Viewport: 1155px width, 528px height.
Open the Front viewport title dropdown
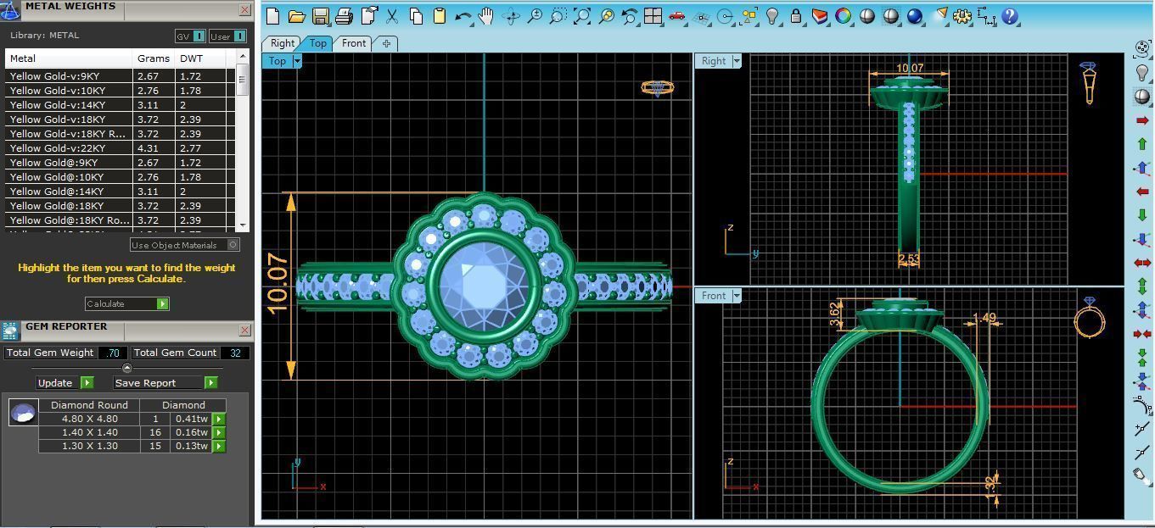point(737,296)
